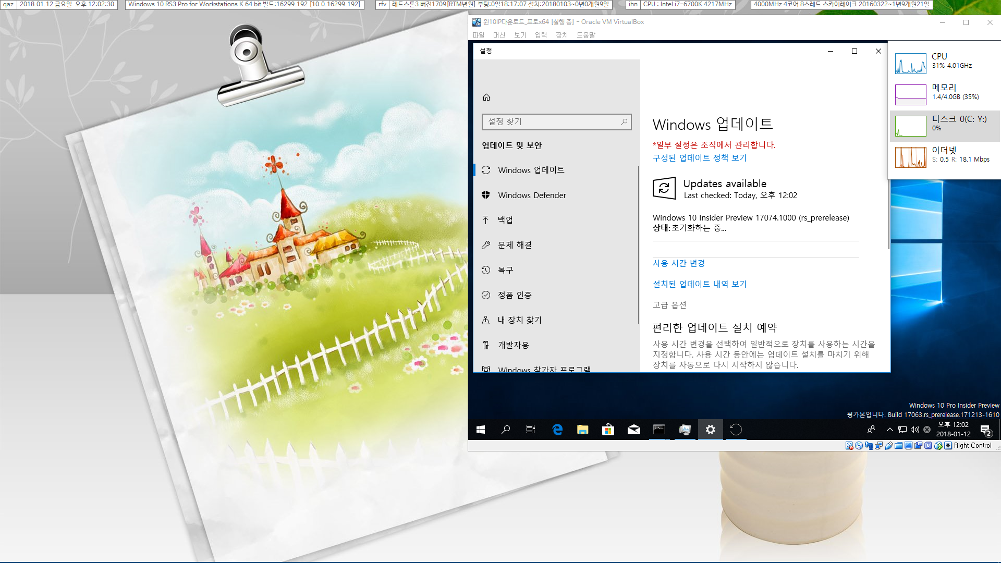Open File Explorer from the taskbar
This screenshot has width=1001, height=563.
point(583,430)
